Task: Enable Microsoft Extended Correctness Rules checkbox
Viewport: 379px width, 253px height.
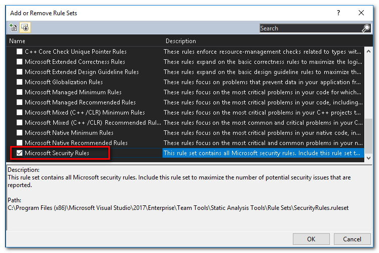Action: 20,62
